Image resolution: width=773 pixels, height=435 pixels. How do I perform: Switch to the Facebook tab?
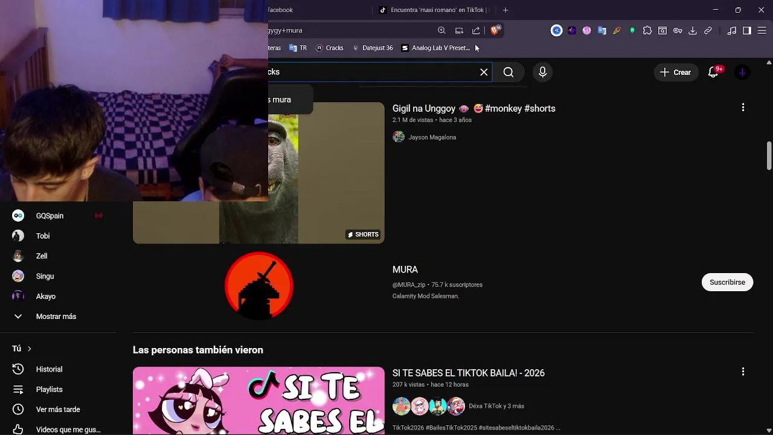point(318,10)
